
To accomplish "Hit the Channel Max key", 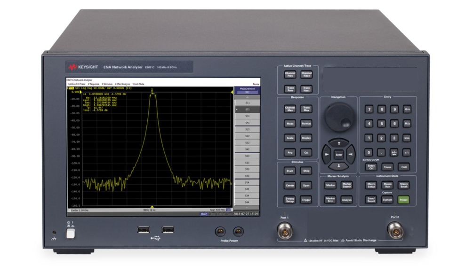I will tap(290, 109).
